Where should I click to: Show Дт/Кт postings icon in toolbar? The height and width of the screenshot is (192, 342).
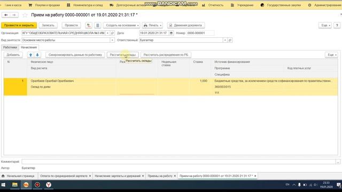coord(89,25)
